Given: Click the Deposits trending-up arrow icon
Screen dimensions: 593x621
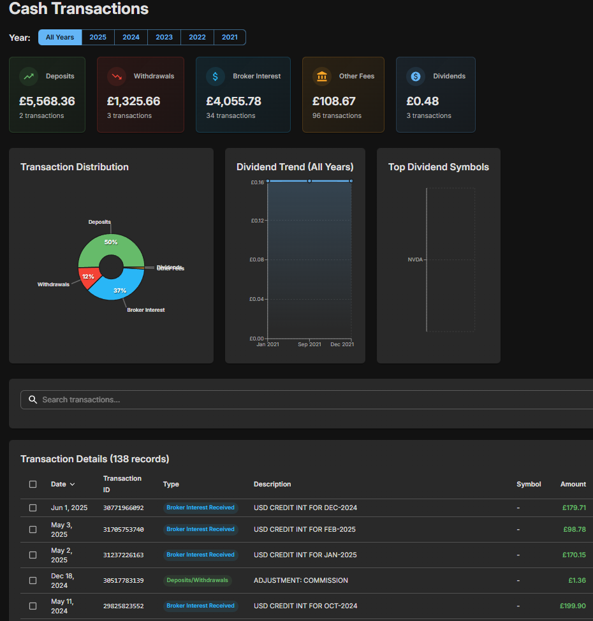Looking at the screenshot, I should [28, 77].
